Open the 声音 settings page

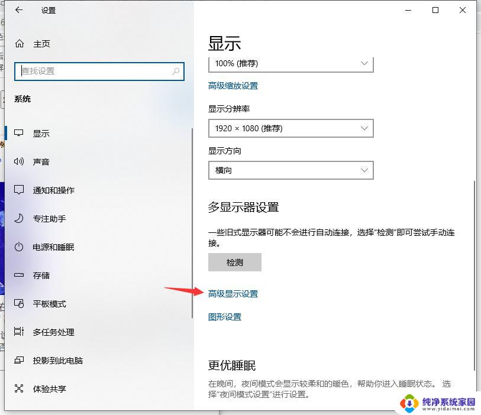coord(41,162)
